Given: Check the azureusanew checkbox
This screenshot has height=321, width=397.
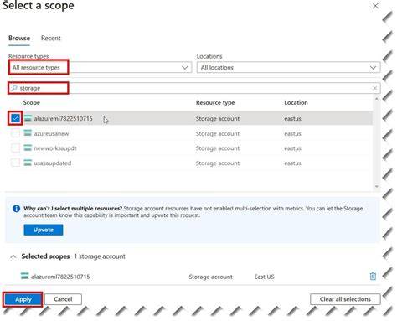Looking at the screenshot, I should 15,133.
